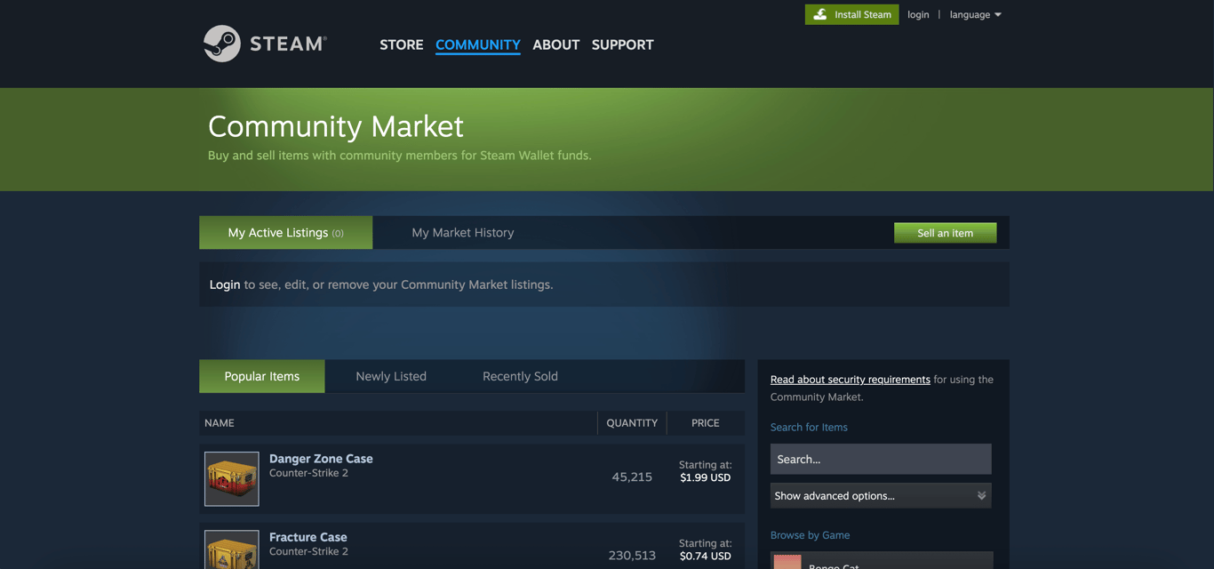Screen dimensions: 1214x569
Task: Go to the STORE menu
Action: (402, 44)
